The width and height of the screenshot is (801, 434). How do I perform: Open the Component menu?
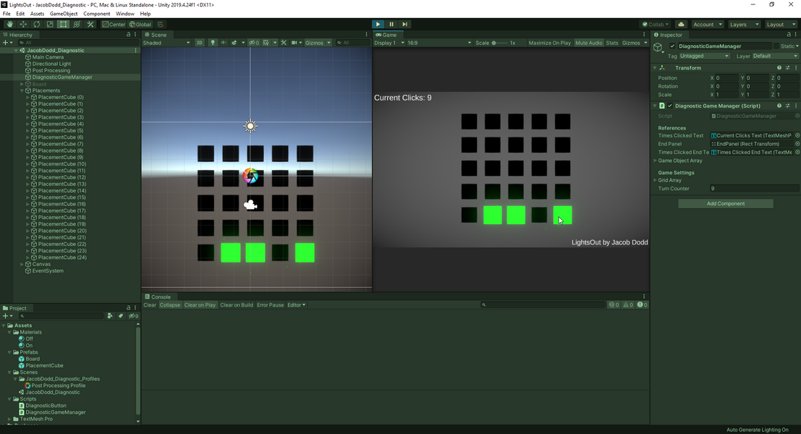pos(96,14)
